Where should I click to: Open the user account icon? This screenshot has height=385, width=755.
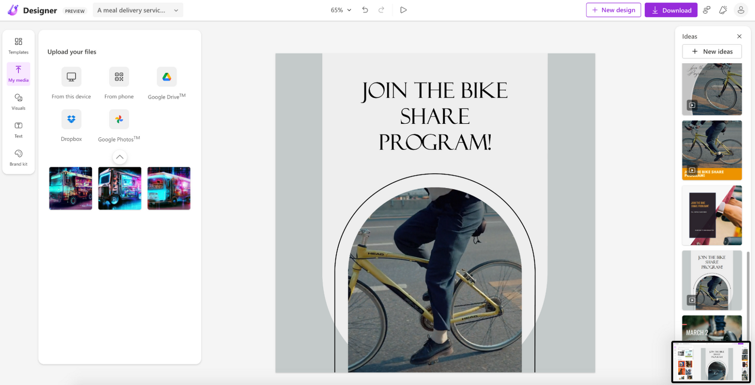(x=740, y=10)
